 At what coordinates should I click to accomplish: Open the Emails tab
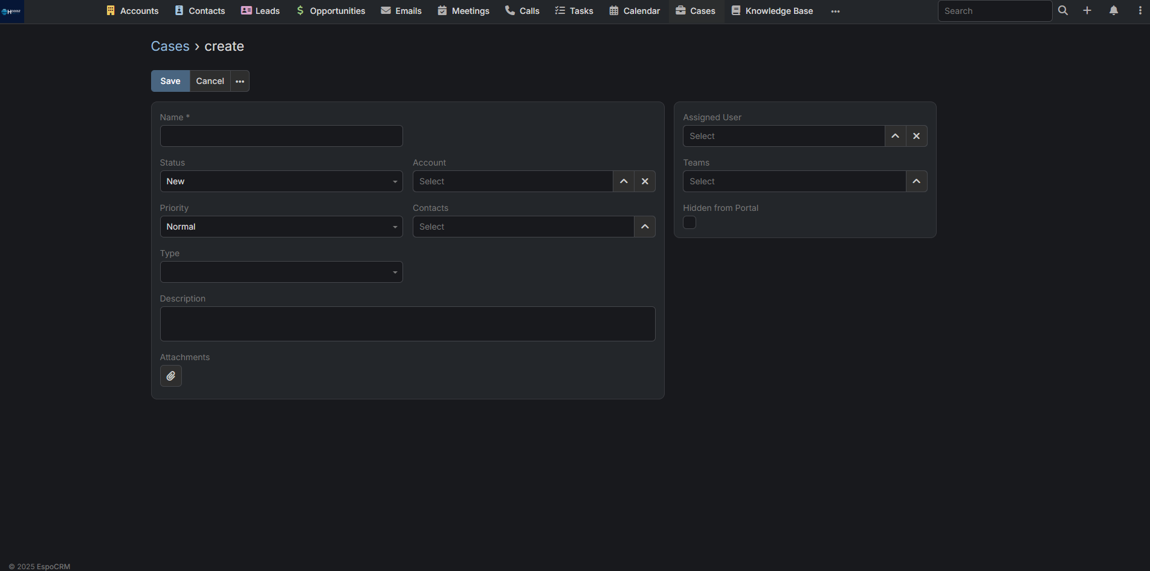point(401,11)
